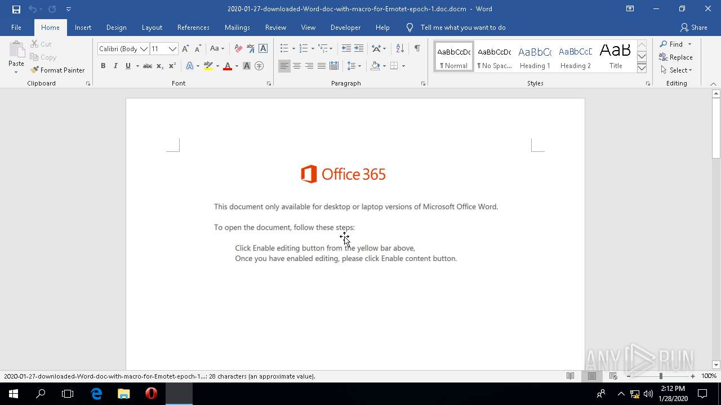The image size is (721, 405).
Task: Collapse the ribbon with the chevron
Action: pyautogui.click(x=714, y=84)
